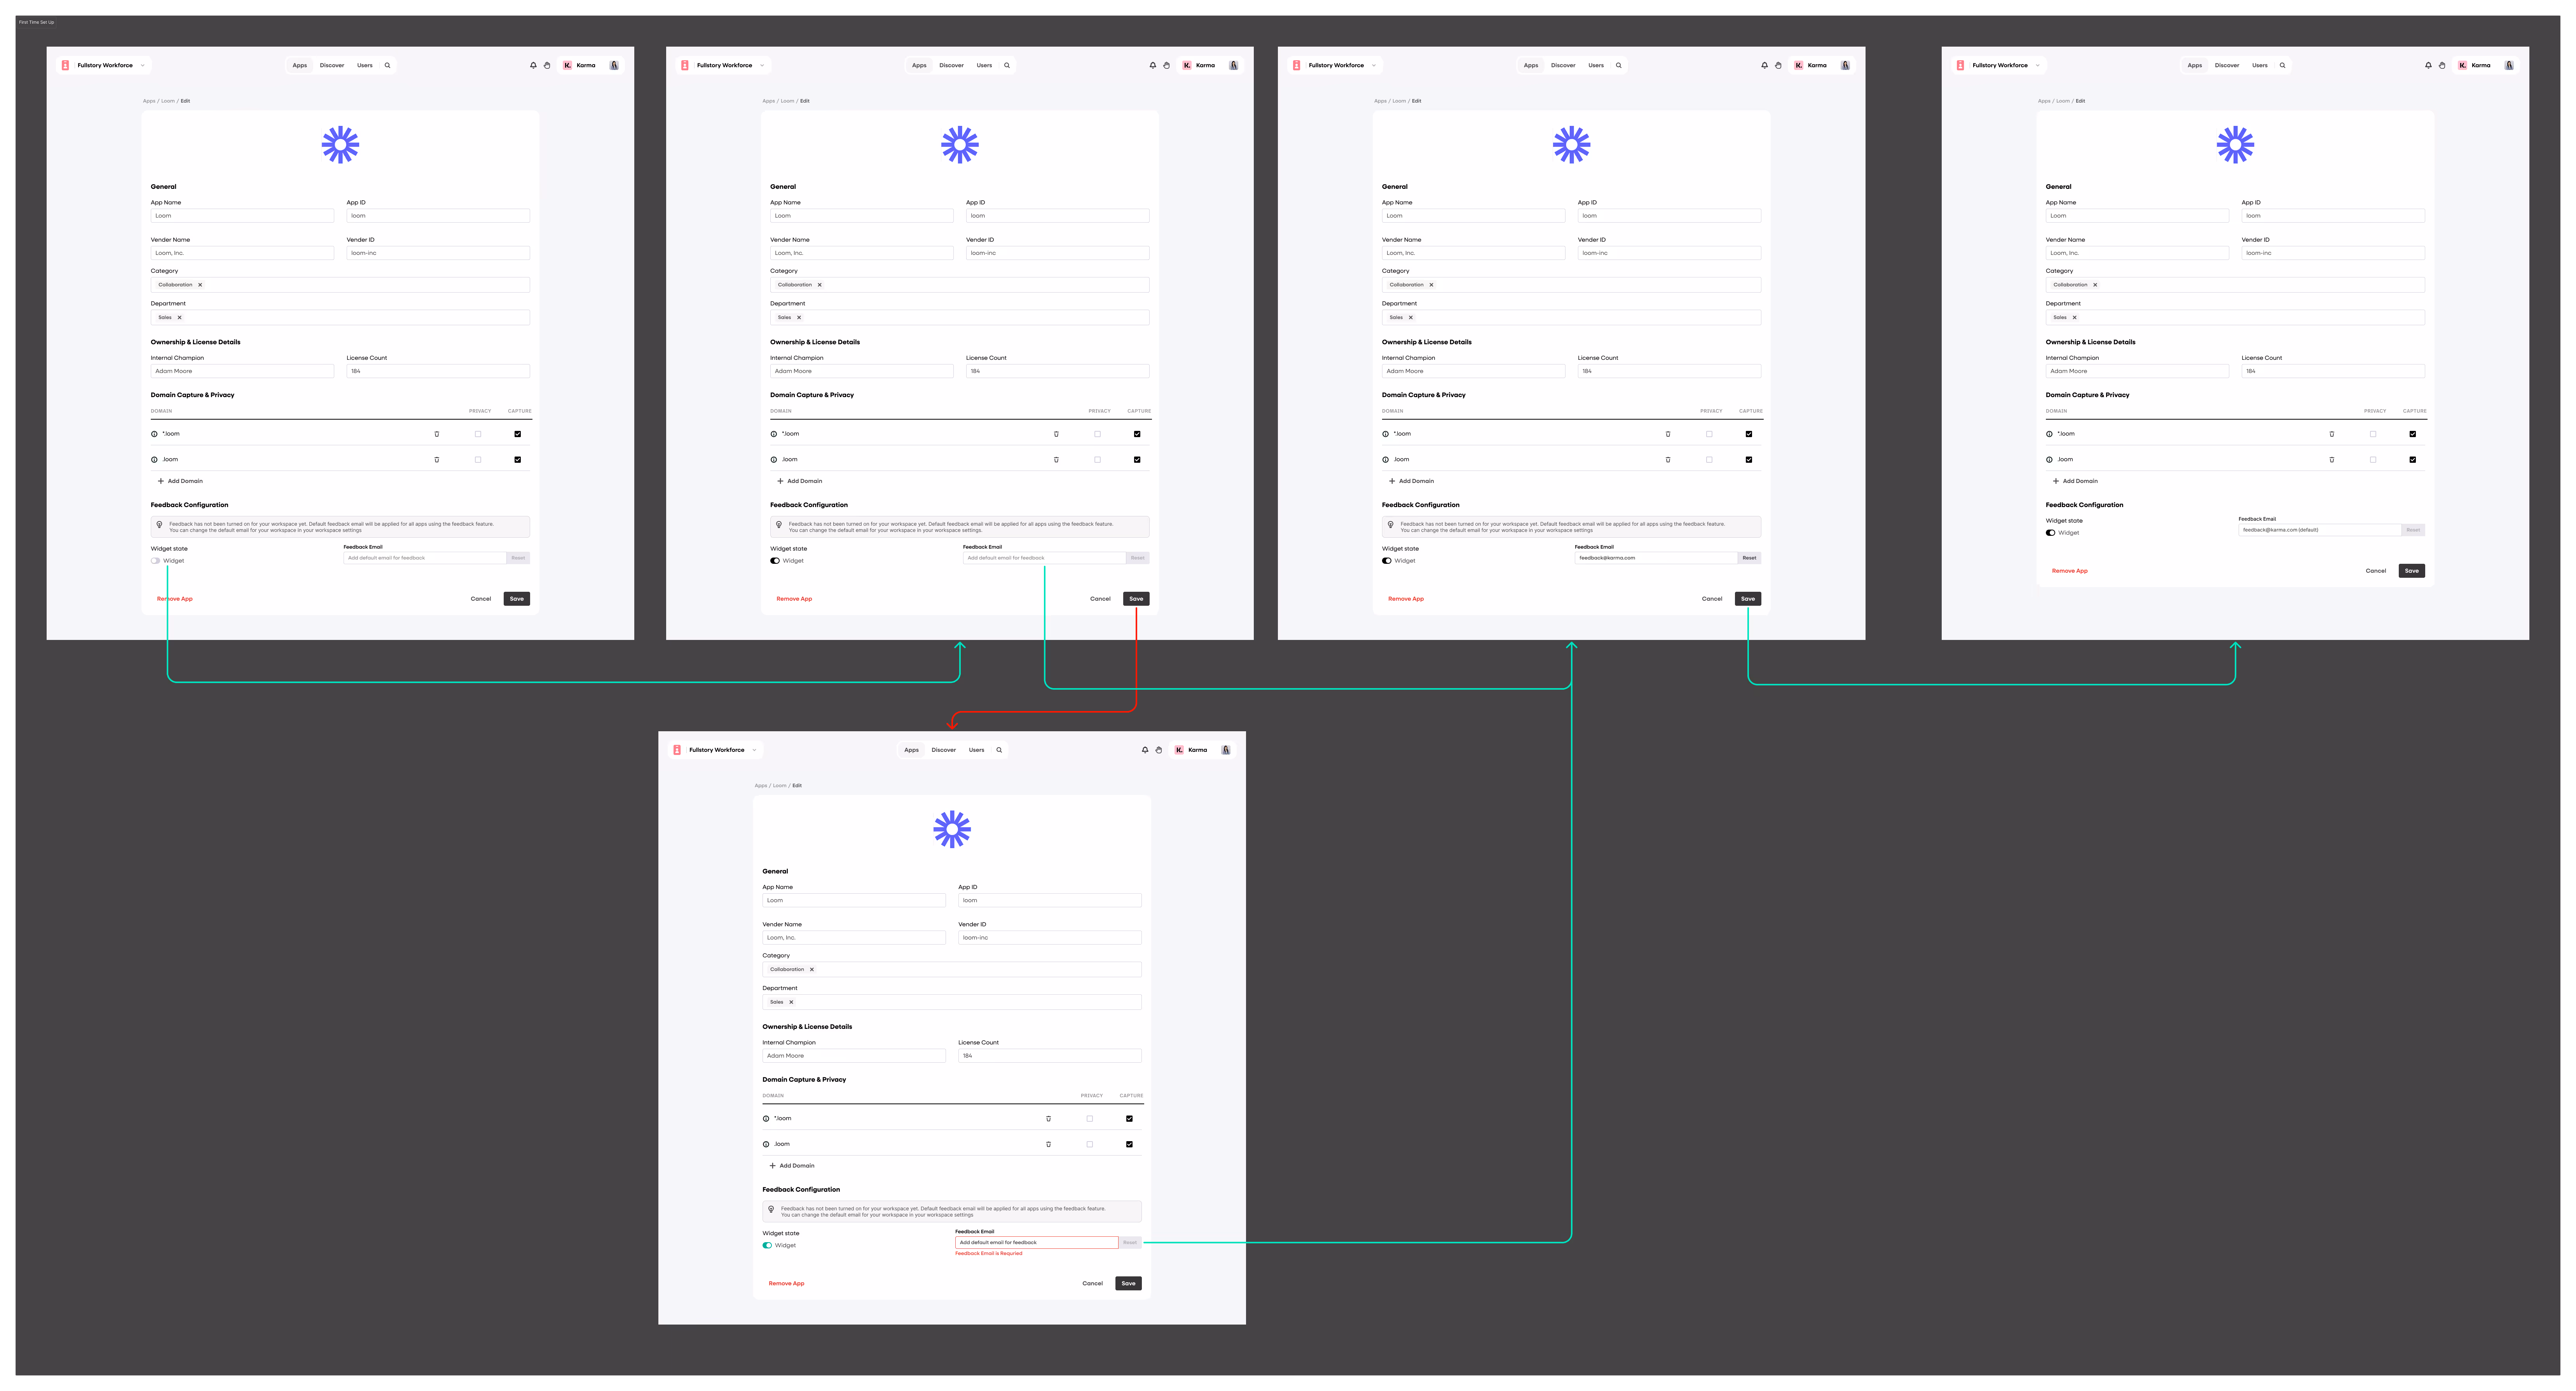This screenshot has width=2576, height=1391.
Task: Uncheck Capture for .loom in bottom frame
Action: coord(1129,1144)
